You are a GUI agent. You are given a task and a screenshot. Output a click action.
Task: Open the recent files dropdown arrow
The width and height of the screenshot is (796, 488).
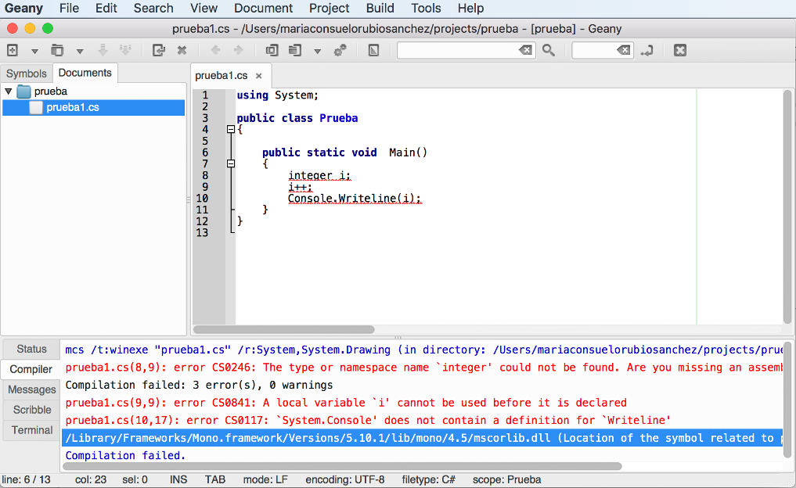80,51
